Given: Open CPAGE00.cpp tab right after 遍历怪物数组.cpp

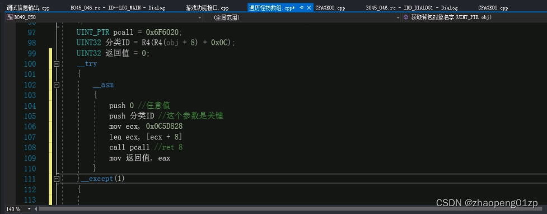Looking at the screenshot, I should (x=330, y=8).
